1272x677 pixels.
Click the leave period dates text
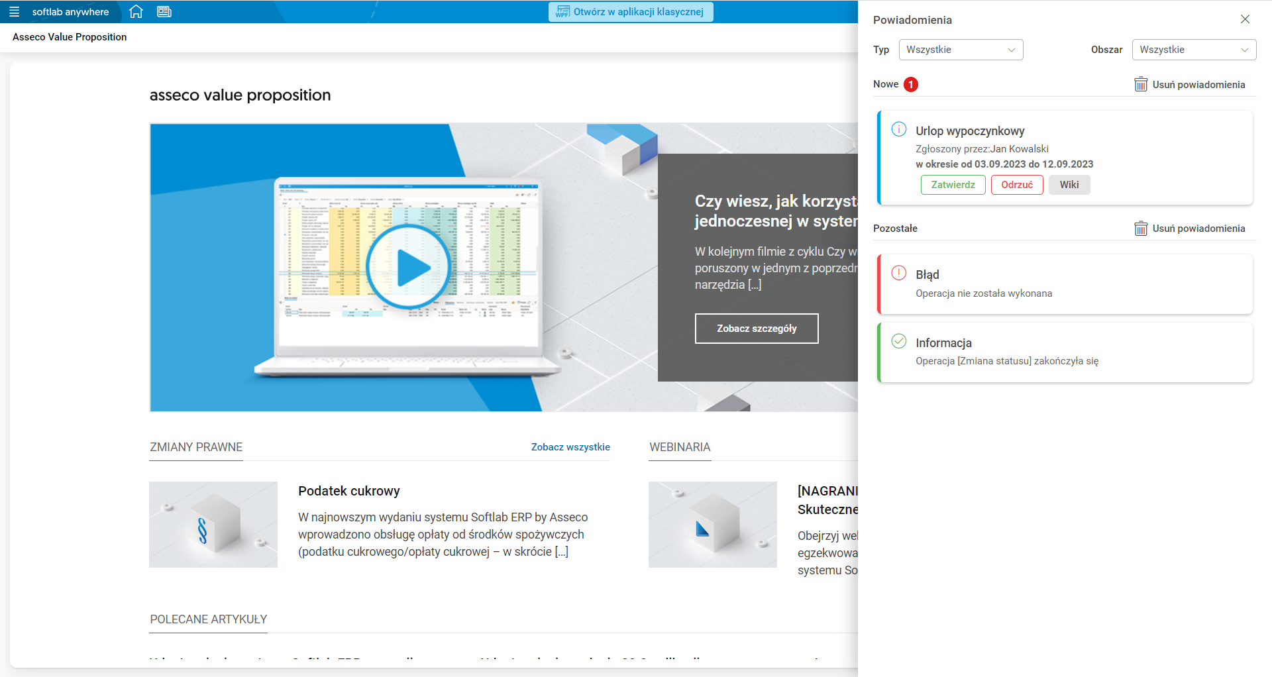pyautogui.click(x=1004, y=164)
